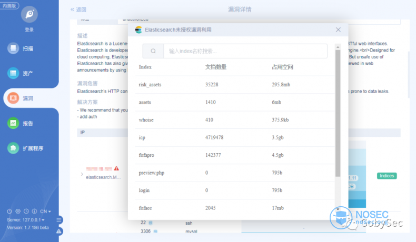Image resolution: width=416 pixels, height=242 pixels.
Task: Click the green Indices button
Action: [387, 176]
